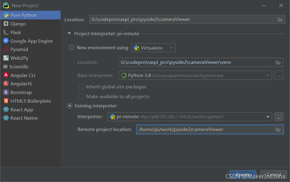Viewport: 290px width, 182px height.
Task: Click the Create button
Action: (243, 175)
